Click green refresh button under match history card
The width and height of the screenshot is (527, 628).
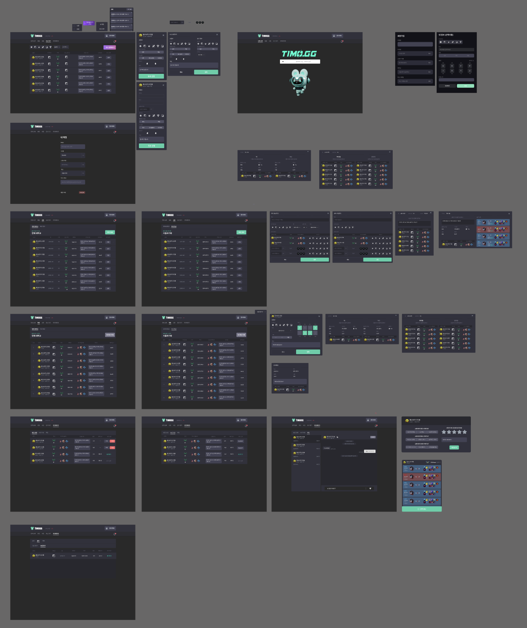pyautogui.click(x=422, y=509)
